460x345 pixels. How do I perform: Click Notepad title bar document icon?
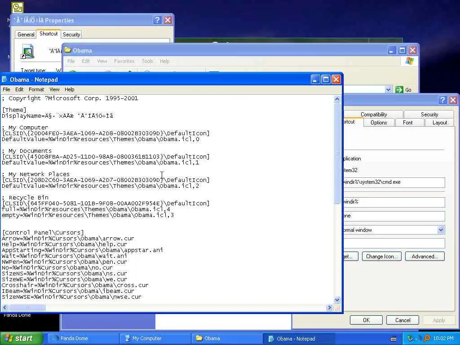point(4,80)
